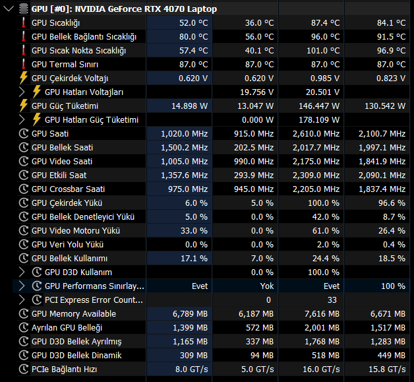Viewport: 414px width, 382px height.
Task: Select the GPU Video Motoru Yükü label
Action: [76, 231]
